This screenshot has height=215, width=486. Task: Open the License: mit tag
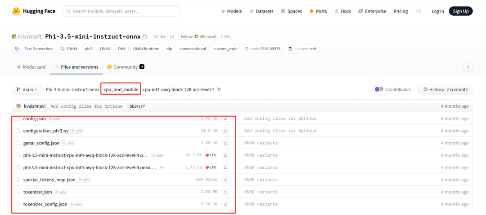coord(302,49)
